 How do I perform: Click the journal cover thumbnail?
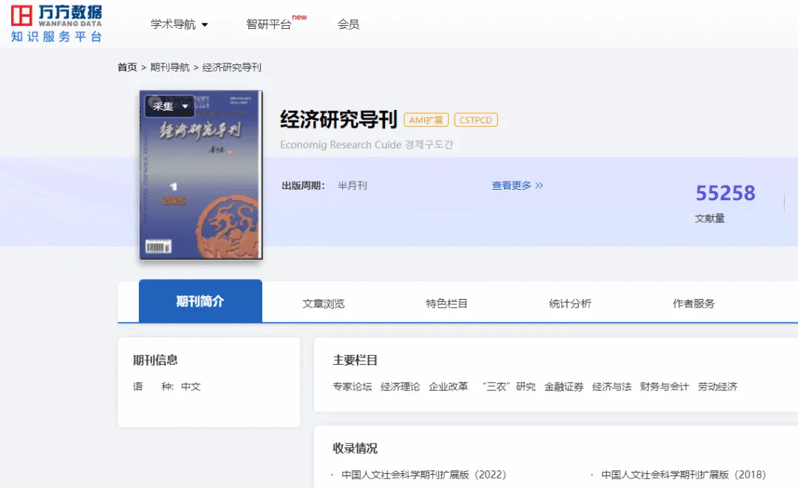(x=201, y=176)
